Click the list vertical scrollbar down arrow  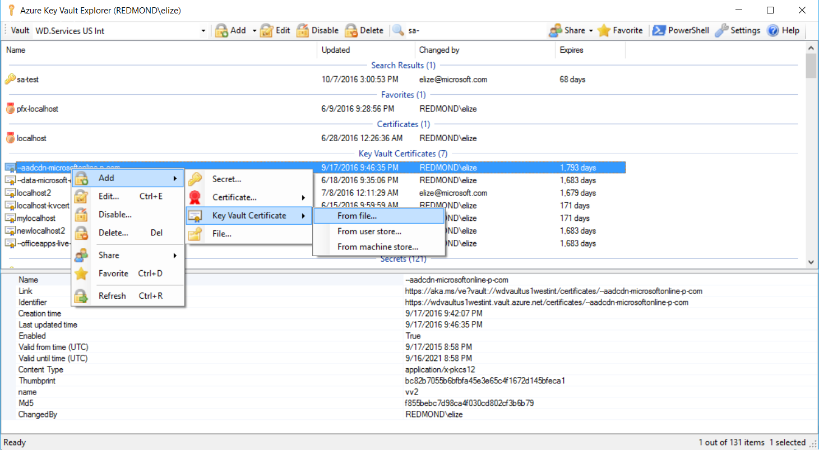[811, 262]
